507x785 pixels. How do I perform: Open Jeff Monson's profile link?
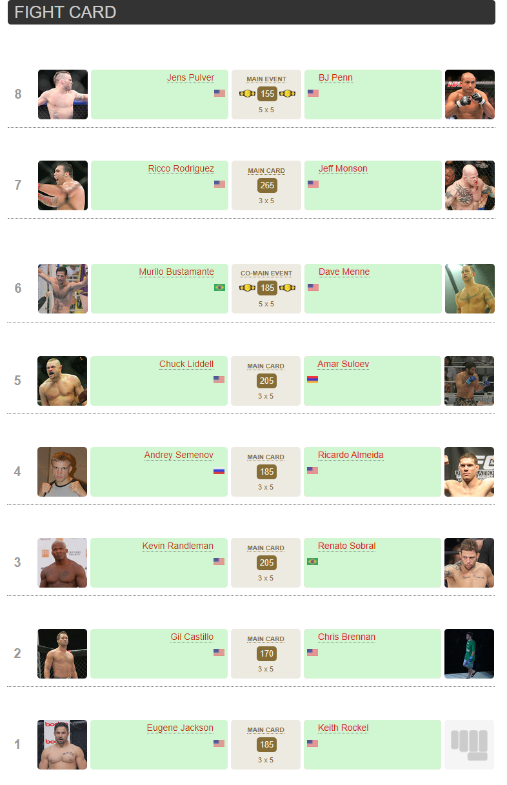pyautogui.click(x=343, y=168)
